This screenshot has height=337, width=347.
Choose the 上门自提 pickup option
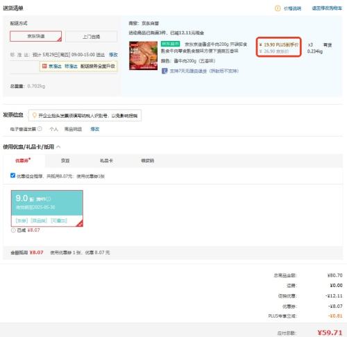coord(92,37)
